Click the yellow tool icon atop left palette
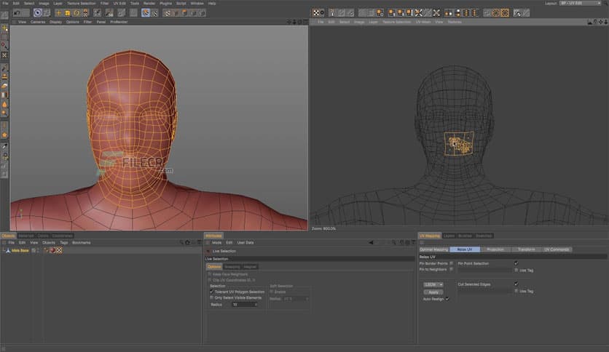The height and width of the screenshot is (352, 609). click(x=4, y=27)
